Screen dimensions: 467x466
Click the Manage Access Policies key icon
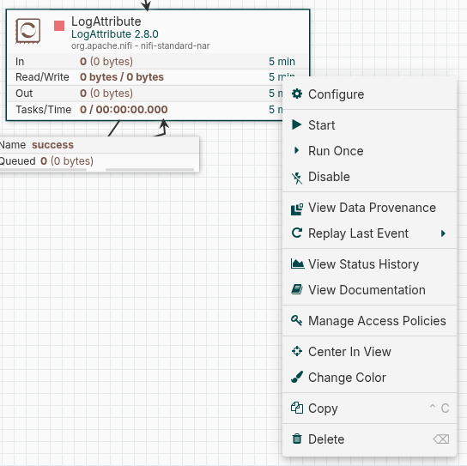coord(297,320)
